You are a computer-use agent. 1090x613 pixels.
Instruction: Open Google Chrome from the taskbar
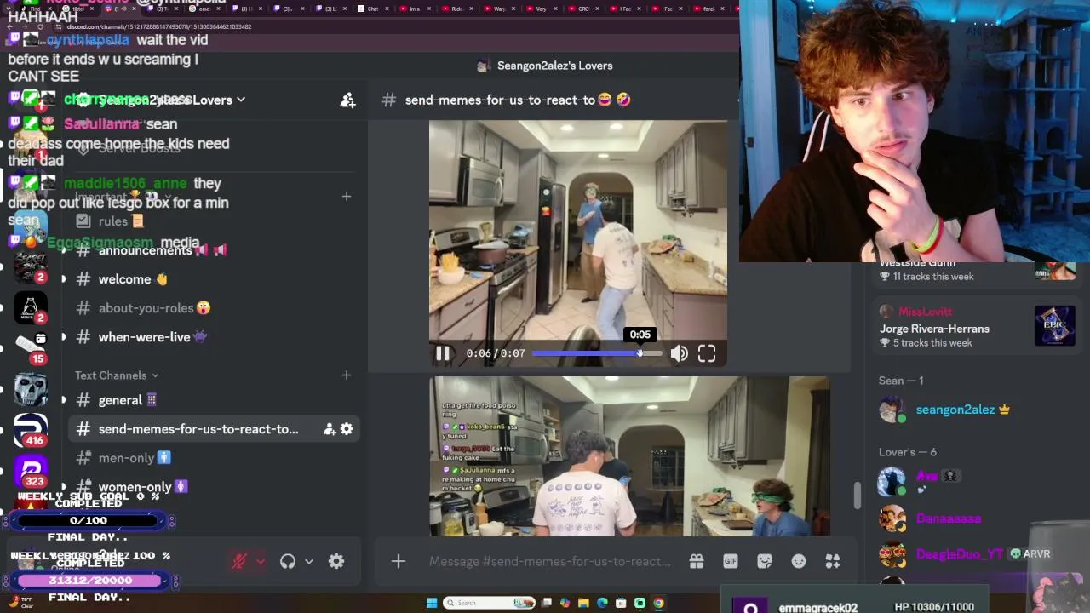tap(658, 603)
